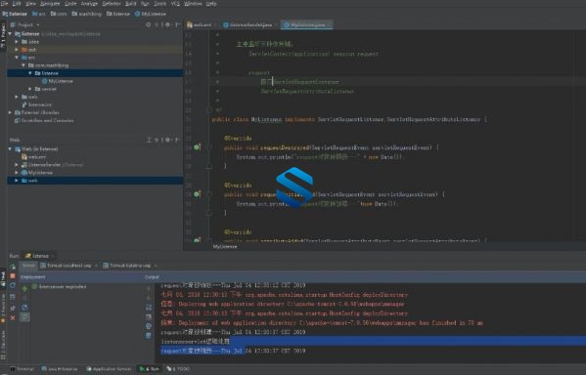Open the Build menu

tap(130, 3)
